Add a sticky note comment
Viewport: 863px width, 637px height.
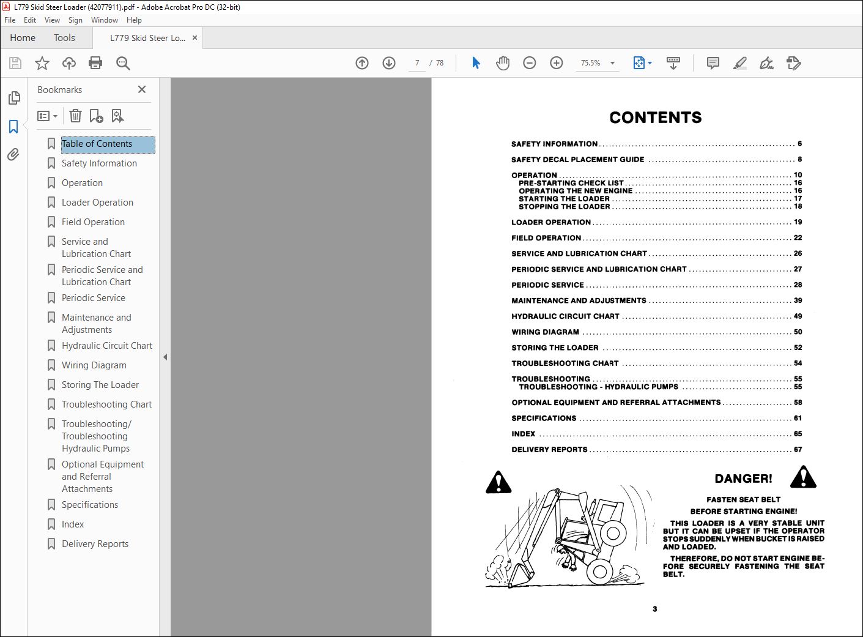point(713,63)
